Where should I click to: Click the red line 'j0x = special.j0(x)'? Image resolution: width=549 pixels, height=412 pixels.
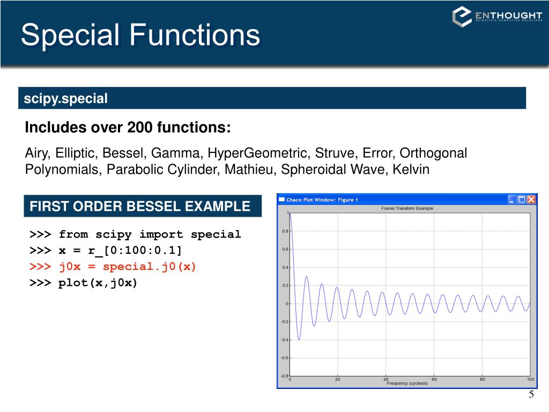point(113,267)
